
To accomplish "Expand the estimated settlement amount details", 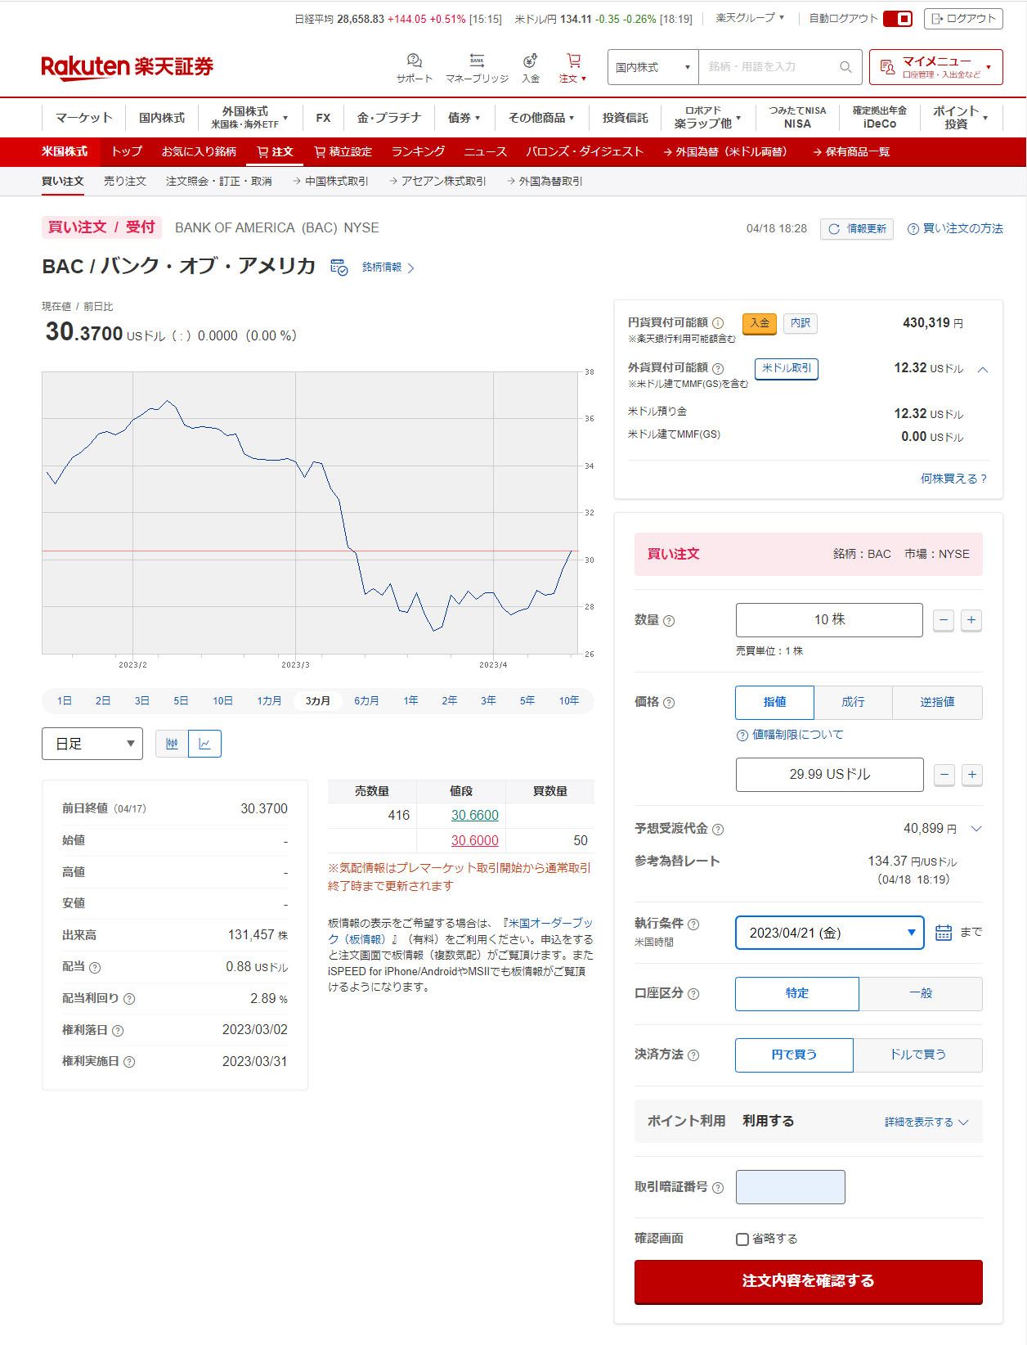I will (976, 829).
